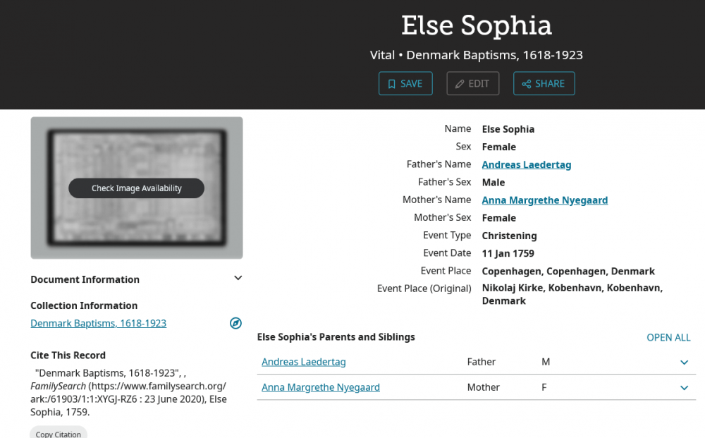Expand the Anna Margrethe Nyegaard mother row

click(x=683, y=387)
